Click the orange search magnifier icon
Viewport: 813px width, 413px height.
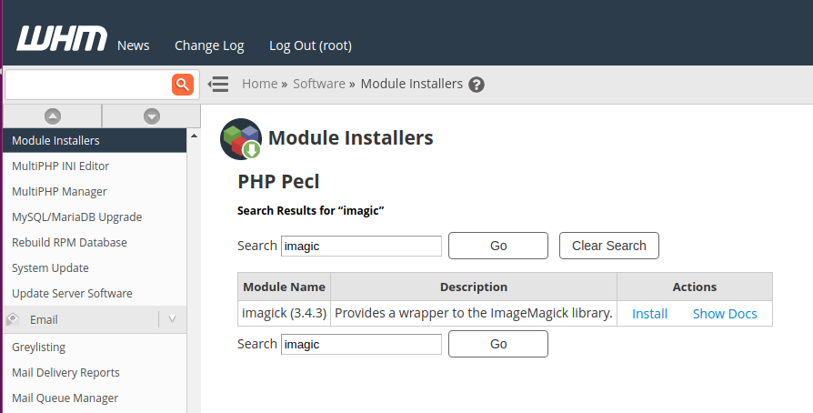pos(183,85)
